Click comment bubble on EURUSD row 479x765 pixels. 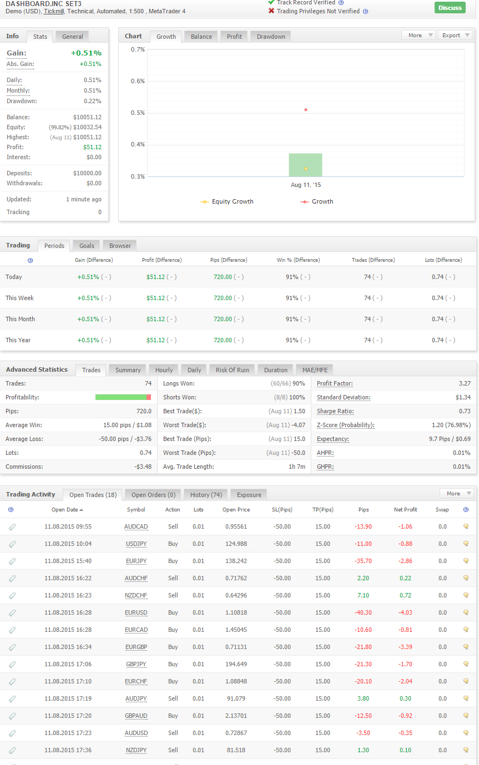click(466, 612)
